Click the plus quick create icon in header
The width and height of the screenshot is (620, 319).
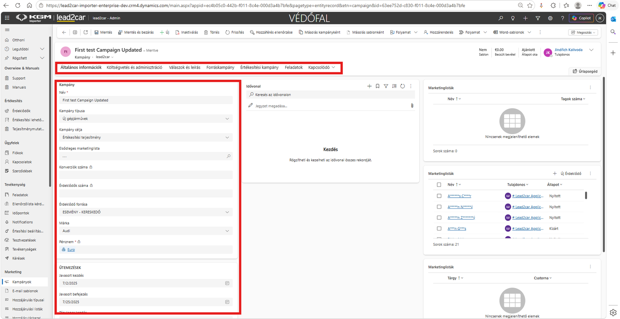[x=525, y=18]
